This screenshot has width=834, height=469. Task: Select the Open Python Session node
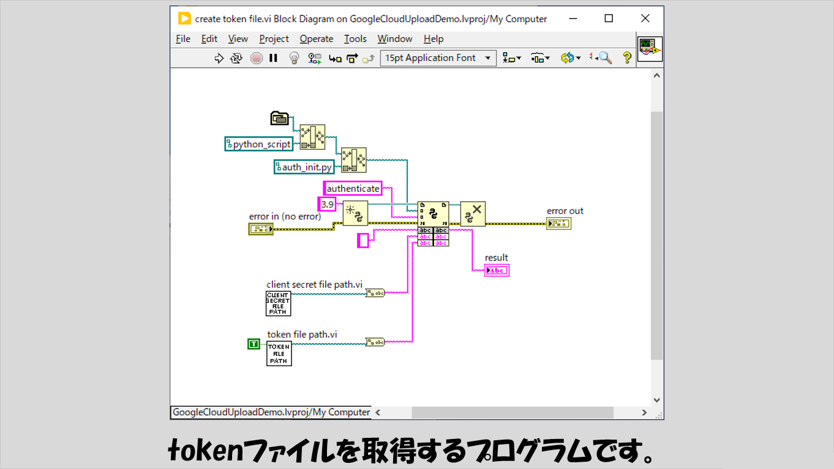tap(355, 213)
